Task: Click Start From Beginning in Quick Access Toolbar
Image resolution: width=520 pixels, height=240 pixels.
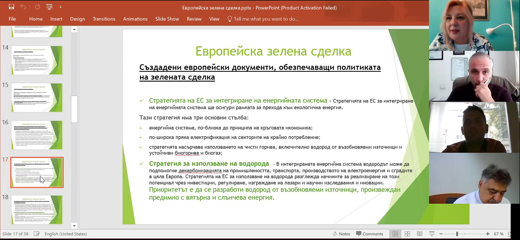Action: [50, 7]
